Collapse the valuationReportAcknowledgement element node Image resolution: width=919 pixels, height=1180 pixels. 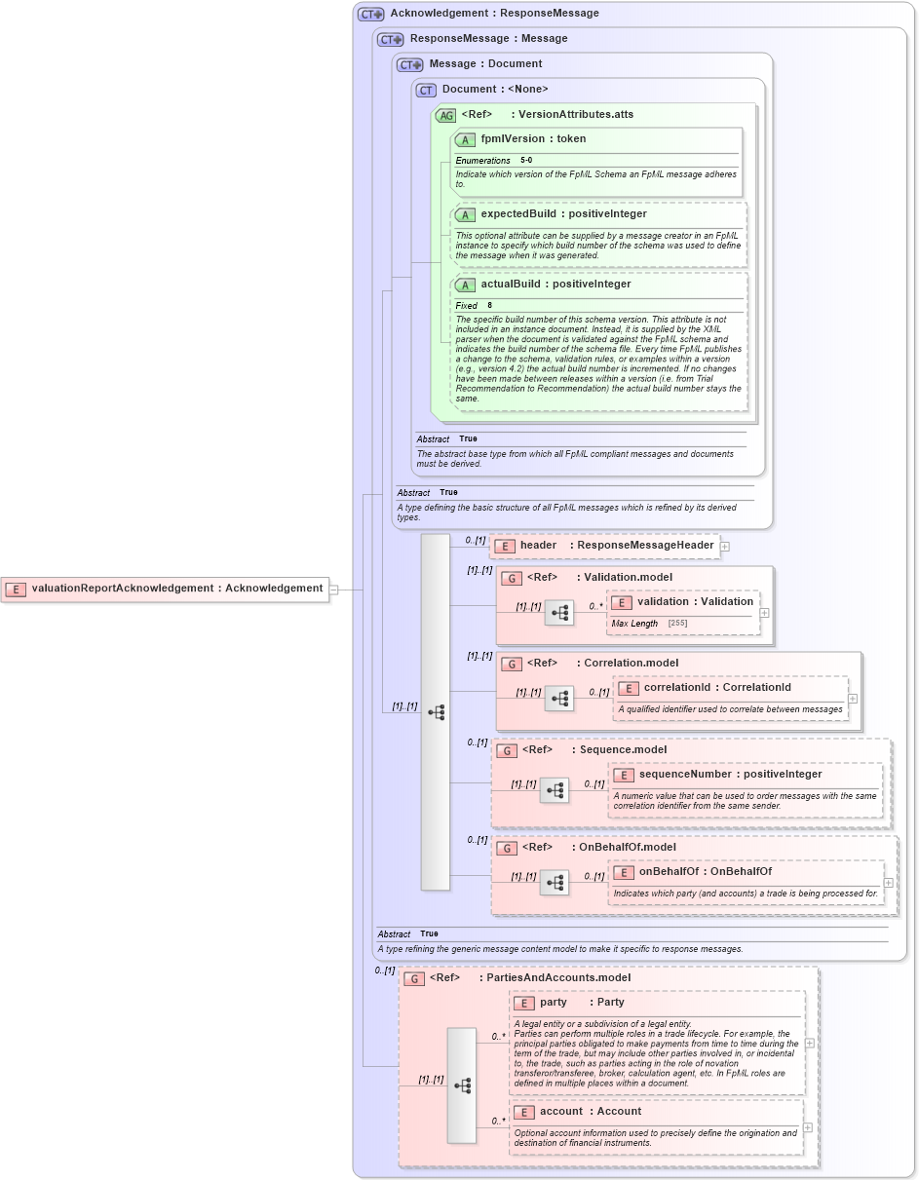pyautogui.click(x=333, y=589)
